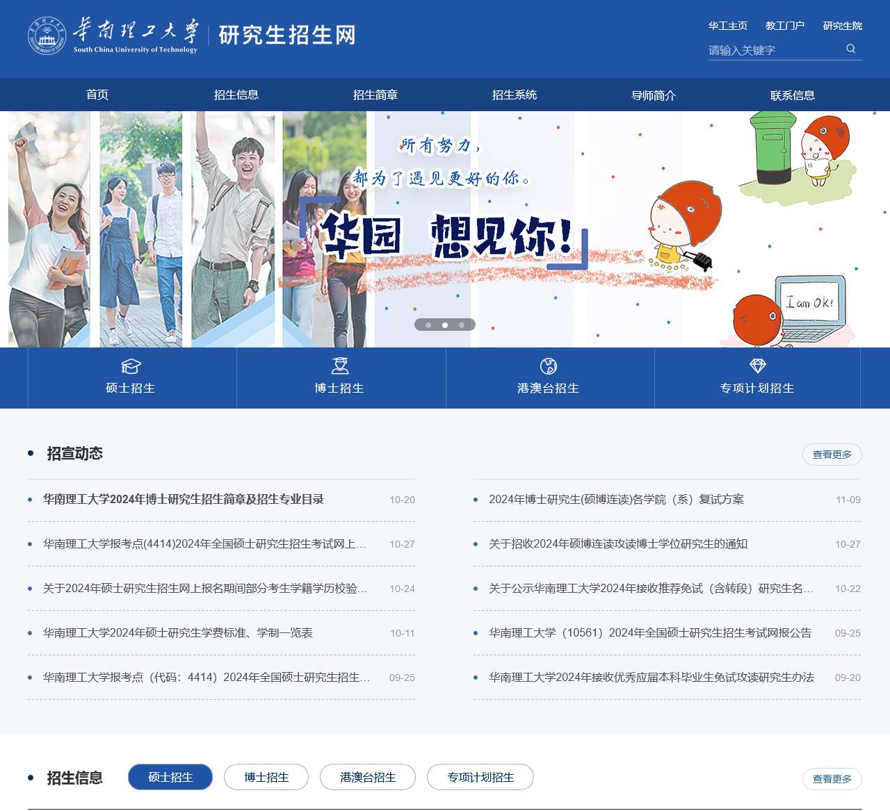
Task: Click the 11-09 date in right column
Action: [x=848, y=500]
